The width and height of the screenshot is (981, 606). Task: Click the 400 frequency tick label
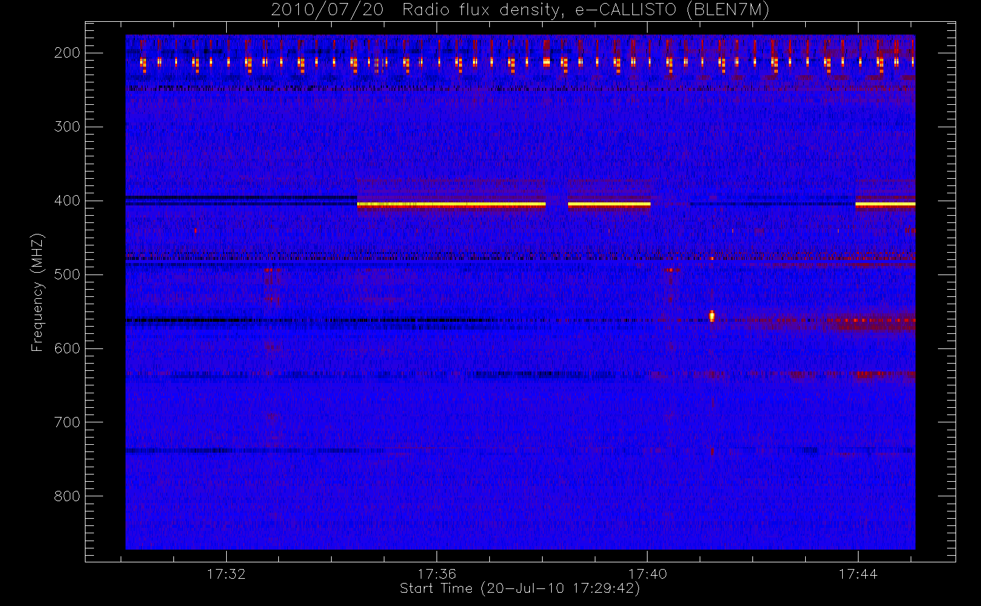tap(67, 201)
